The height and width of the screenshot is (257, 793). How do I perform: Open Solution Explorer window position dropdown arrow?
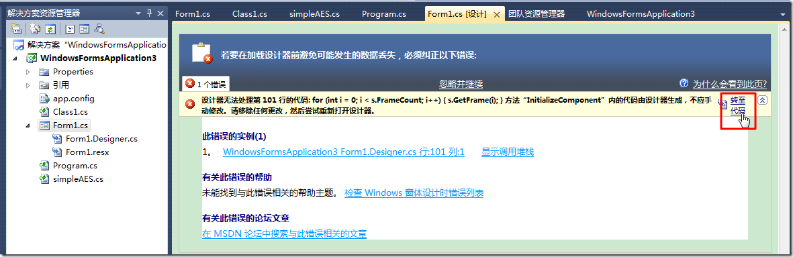pyautogui.click(x=138, y=13)
